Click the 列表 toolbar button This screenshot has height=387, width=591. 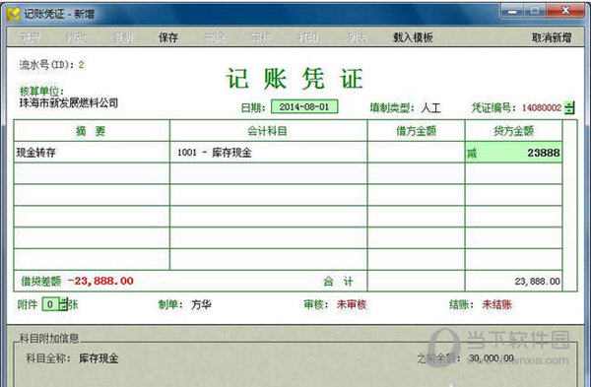point(357,37)
